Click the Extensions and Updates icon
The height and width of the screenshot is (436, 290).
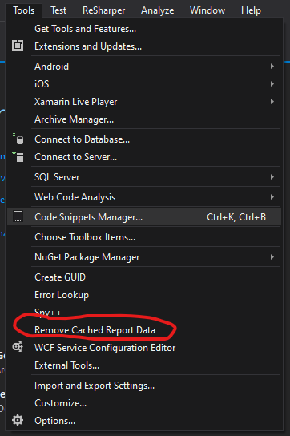[x=18, y=46]
